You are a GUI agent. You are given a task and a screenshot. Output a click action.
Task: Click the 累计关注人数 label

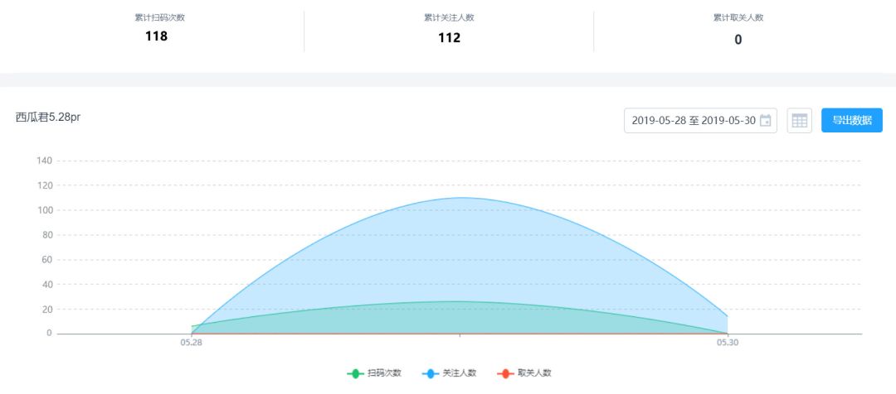449,17
